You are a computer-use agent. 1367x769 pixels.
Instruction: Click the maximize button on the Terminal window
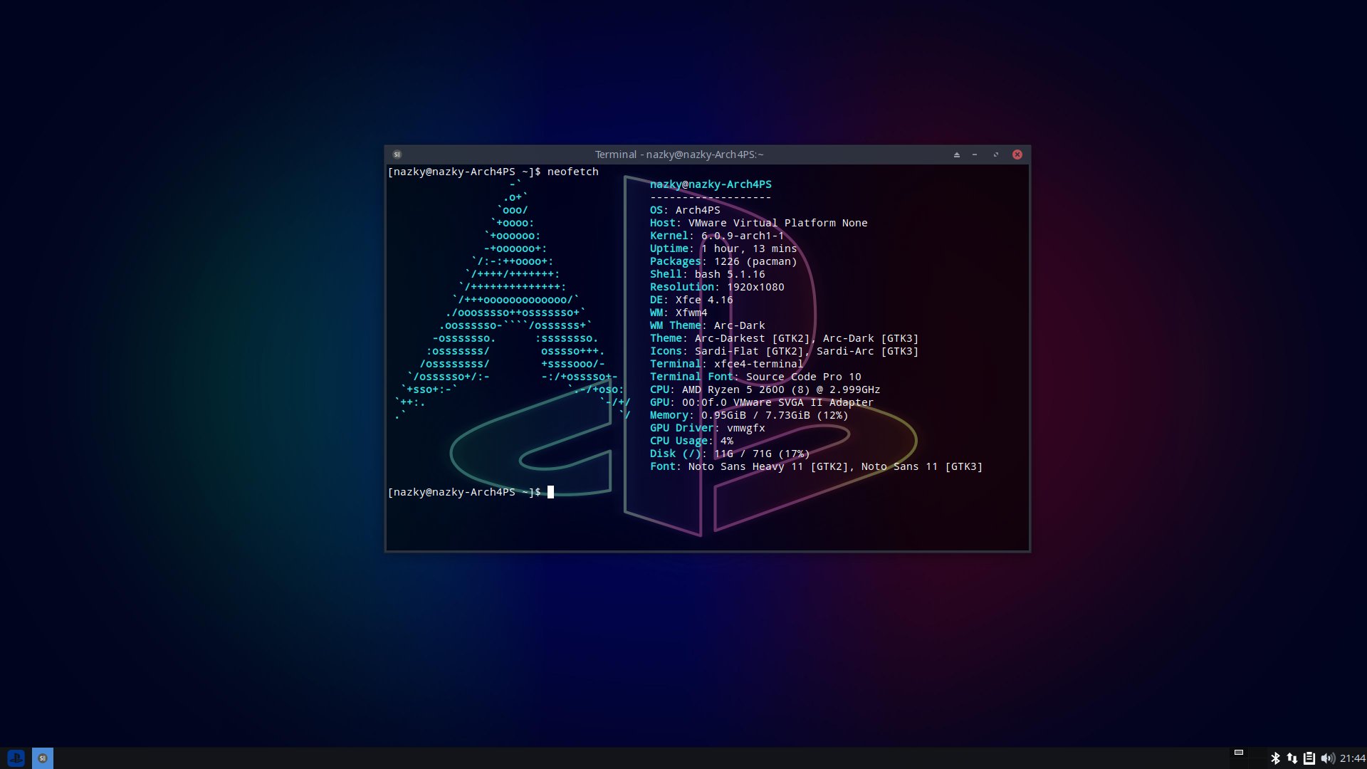[995, 154]
